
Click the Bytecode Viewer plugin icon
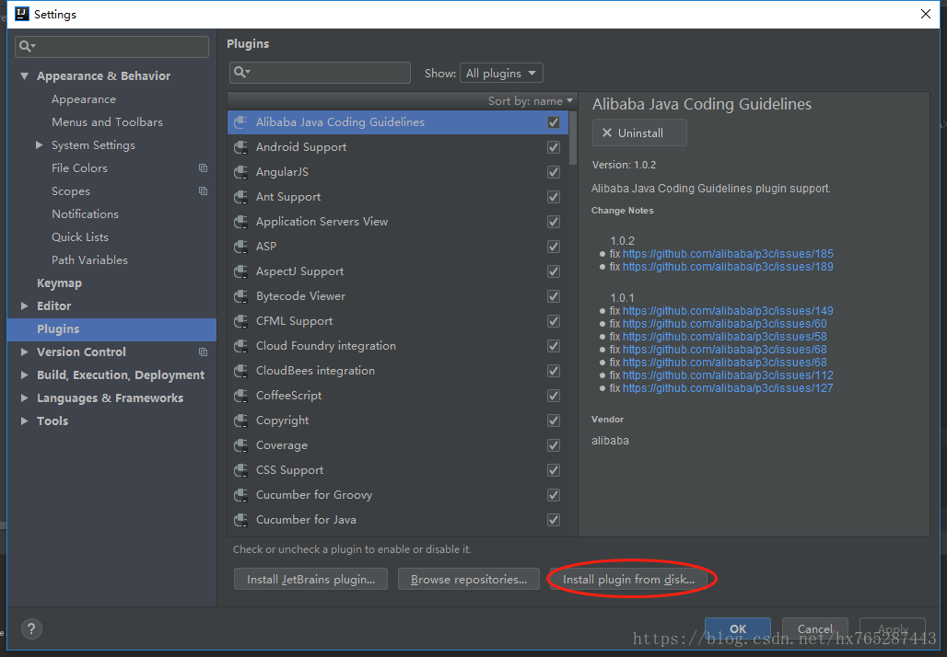coord(240,296)
